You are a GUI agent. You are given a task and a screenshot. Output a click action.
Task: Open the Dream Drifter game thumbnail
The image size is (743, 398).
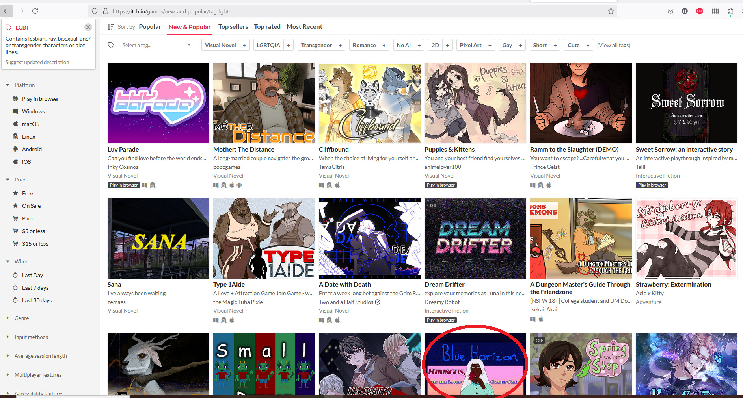coord(475,238)
